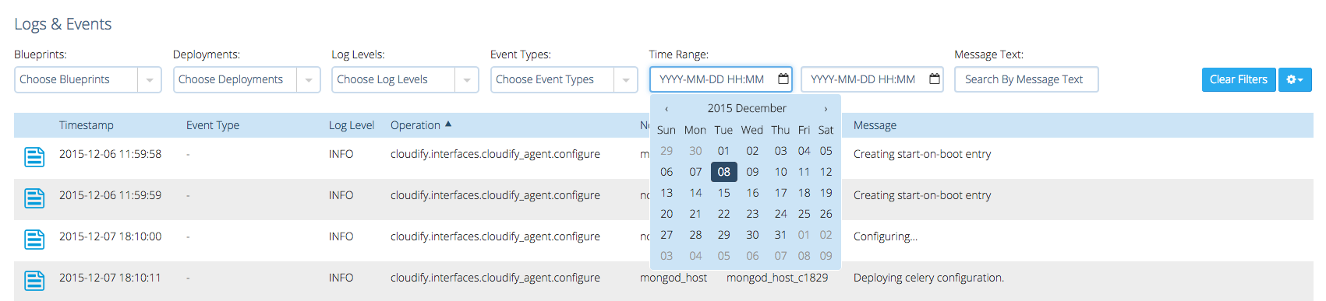Select December 25 in calendar
1326x301 pixels.
click(804, 214)
